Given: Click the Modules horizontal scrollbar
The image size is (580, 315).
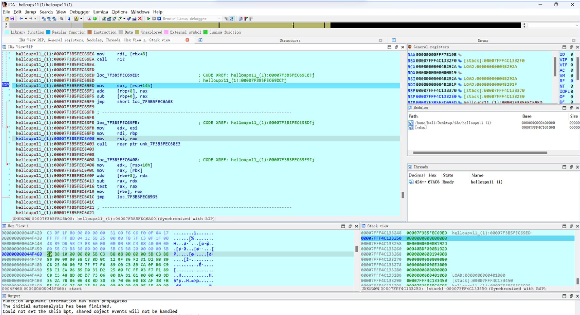Looking at the screenshot, I should (x=480, y=153).
